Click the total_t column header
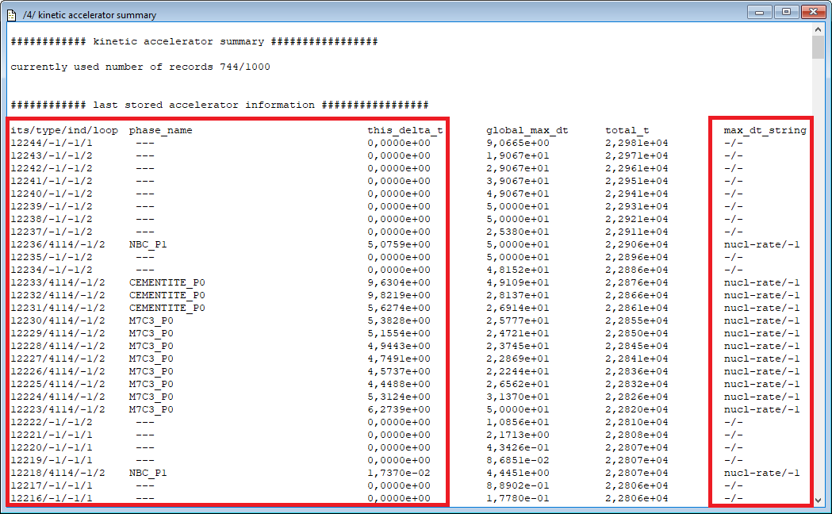832x514 pixels. click(627, 130)
